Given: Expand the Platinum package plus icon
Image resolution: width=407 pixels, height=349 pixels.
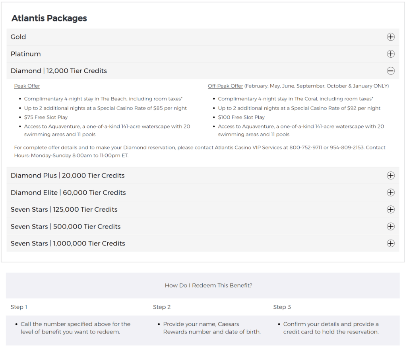Looking at the screenshot, I should pos(390,54).
